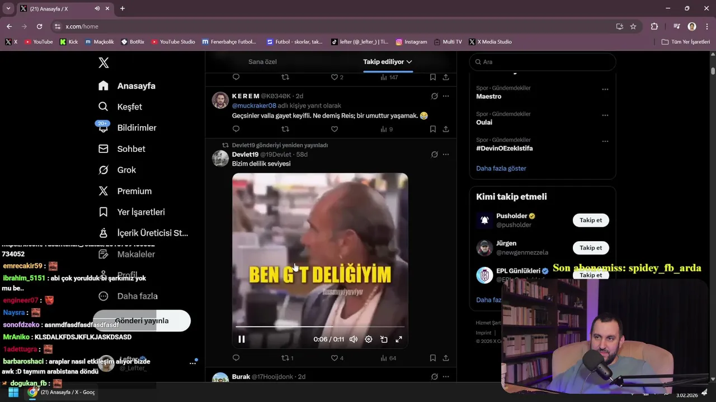Open Keşfet search page
Image resolution: width=716 pixels, height=402 pixels.
[120, 107]
